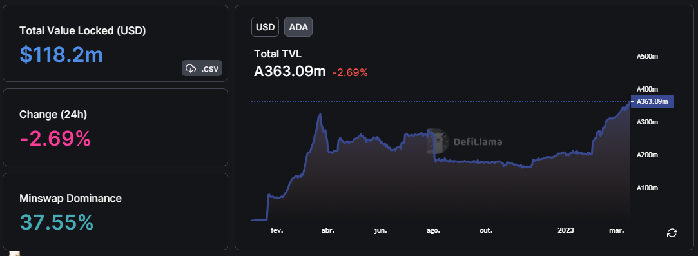
Task: Click the 'mar.' label on the time axis
Action: [x=617, y=231]
